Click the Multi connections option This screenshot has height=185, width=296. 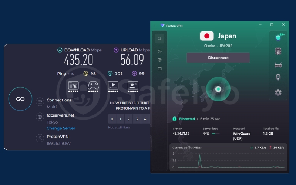51,107
